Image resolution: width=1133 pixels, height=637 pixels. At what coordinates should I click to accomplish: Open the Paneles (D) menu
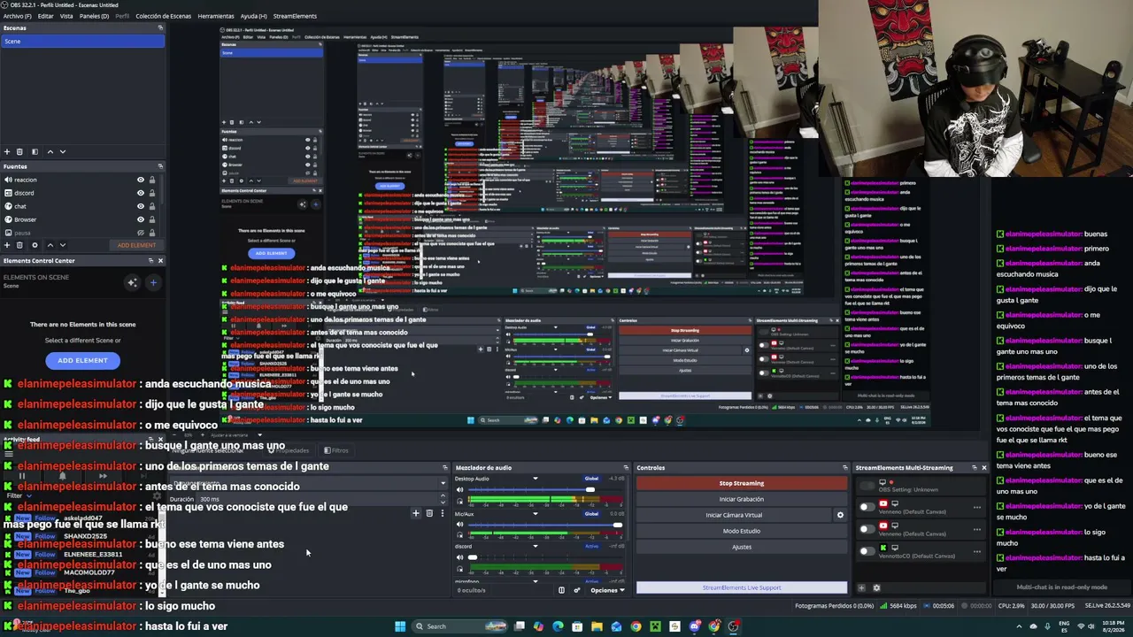click(x=94, y=16)
